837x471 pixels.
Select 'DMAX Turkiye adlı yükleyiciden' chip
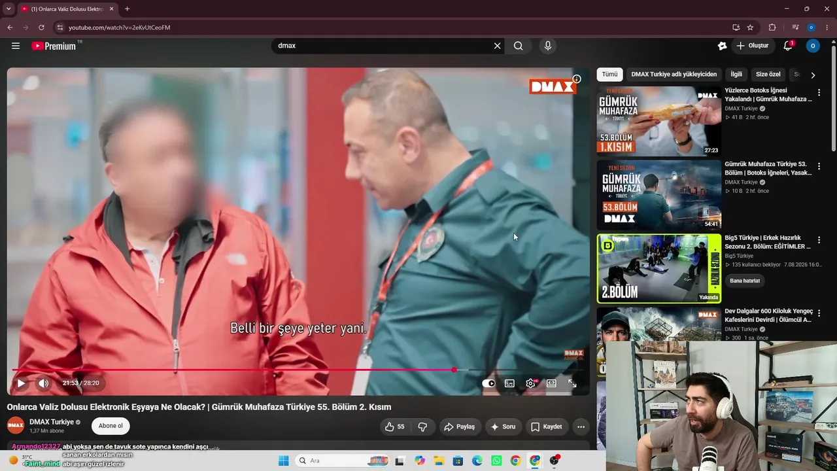click(674, 75)
